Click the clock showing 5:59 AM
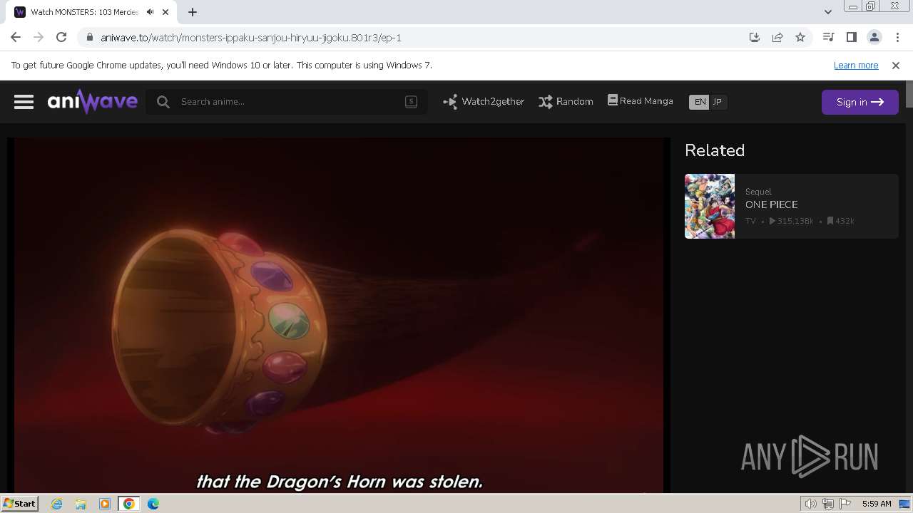This screenshot has height=513, width=913. pos(877,504)
